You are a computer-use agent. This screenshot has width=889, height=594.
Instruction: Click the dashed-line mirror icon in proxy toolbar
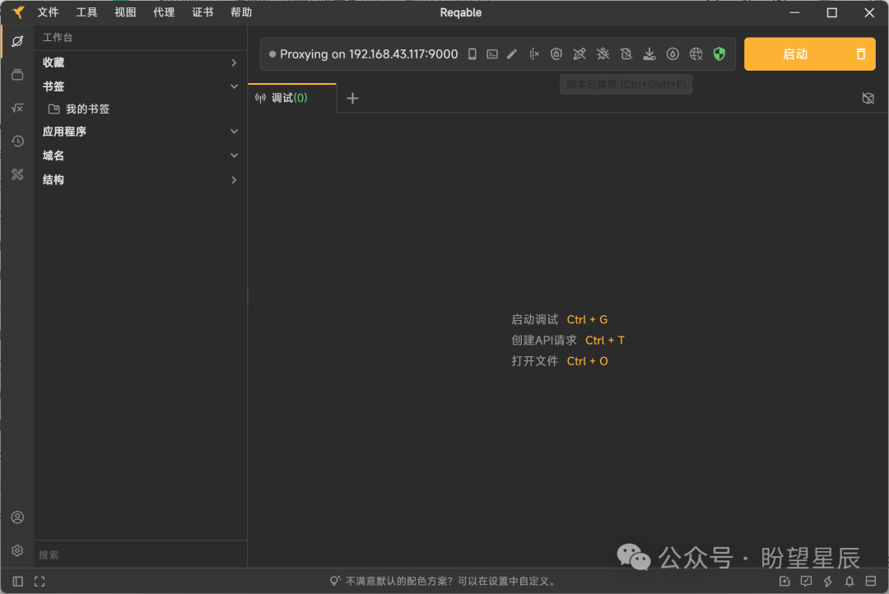(533, 53)
